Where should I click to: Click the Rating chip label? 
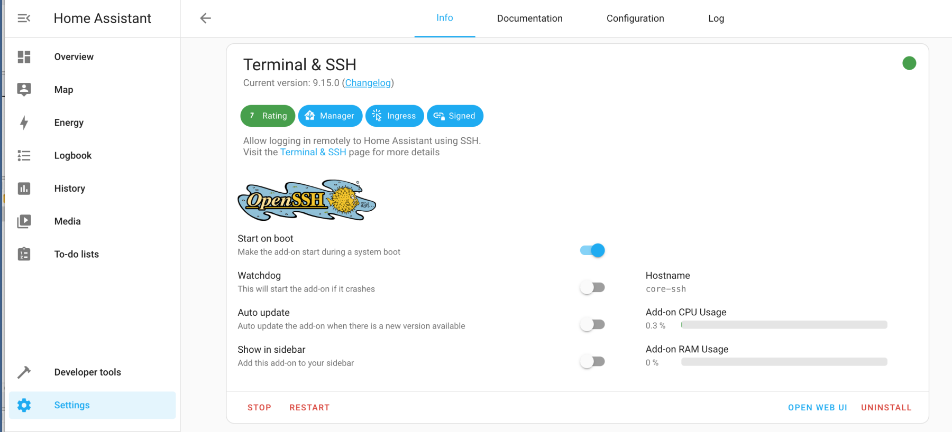(274, 116)
